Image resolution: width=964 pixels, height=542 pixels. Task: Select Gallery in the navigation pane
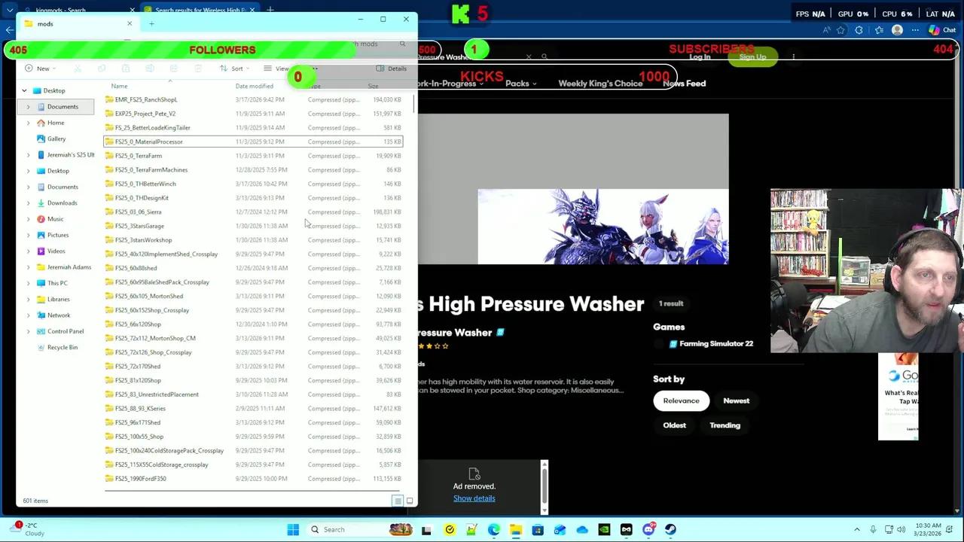(x=56, y=139)
